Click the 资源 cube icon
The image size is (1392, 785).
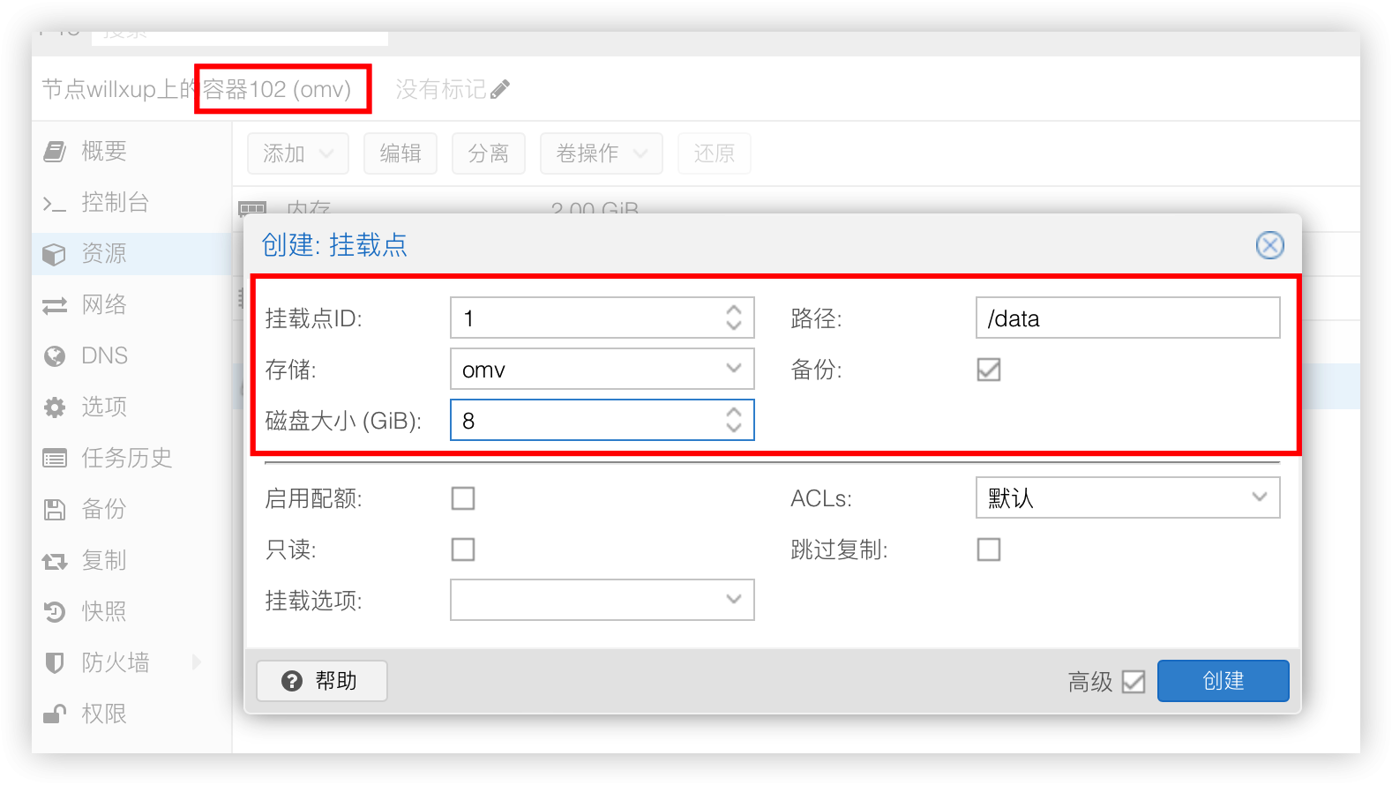point(55,254)
